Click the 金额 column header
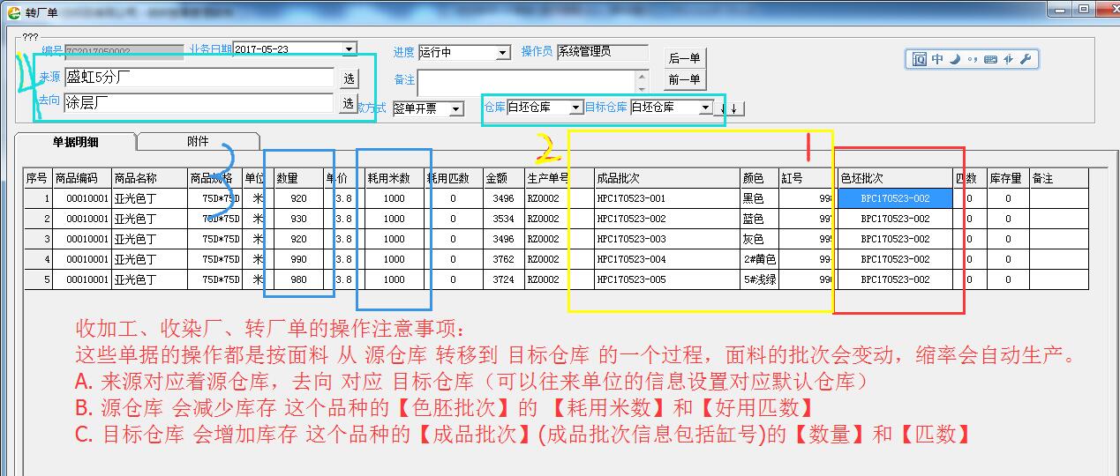 coord(504,178)
